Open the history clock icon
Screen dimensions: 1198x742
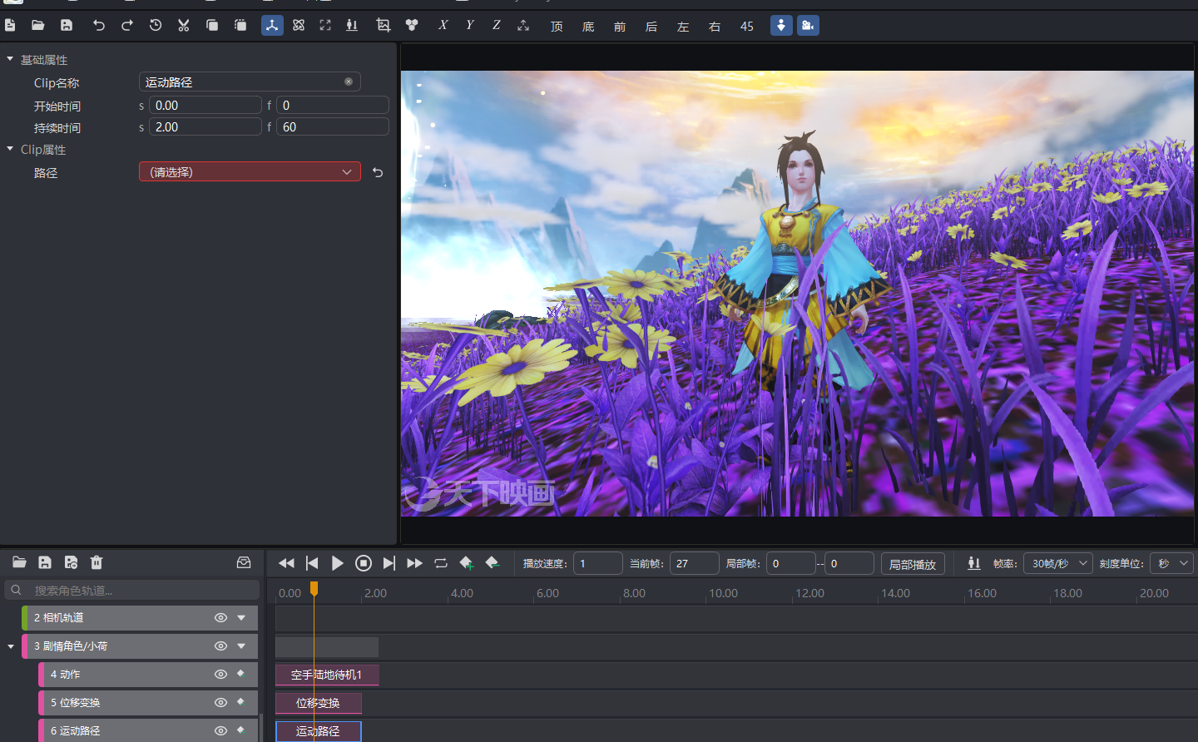click(x=156, y=26)
